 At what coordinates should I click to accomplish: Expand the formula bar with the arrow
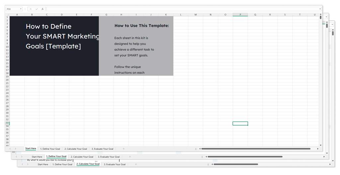pyautogui.click(x=320, y=9)
